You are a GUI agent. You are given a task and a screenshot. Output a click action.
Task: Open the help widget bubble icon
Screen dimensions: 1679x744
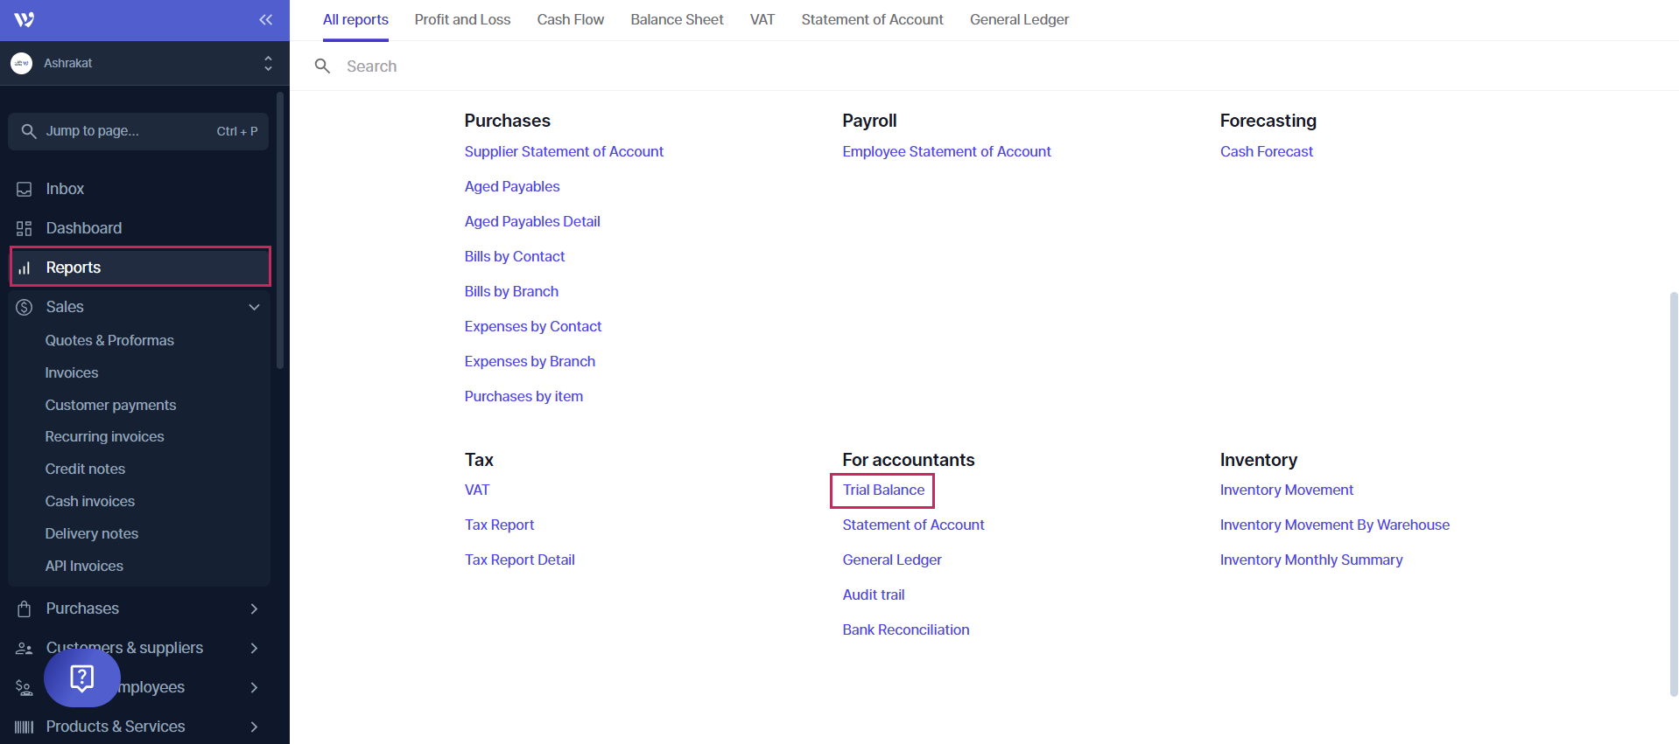point(82,678)
